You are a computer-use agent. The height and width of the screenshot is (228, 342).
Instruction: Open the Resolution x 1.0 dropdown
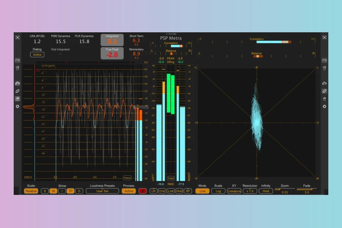pos(250,191)
